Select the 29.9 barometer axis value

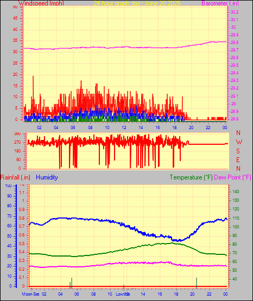[235, 35]
